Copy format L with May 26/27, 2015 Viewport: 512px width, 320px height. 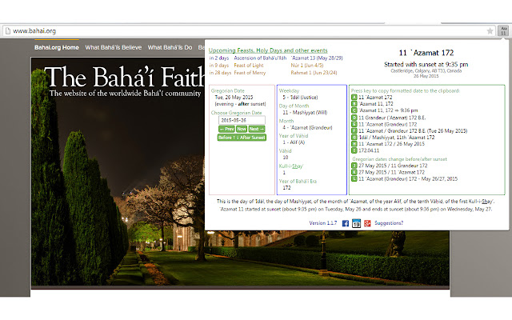point(354,178)
